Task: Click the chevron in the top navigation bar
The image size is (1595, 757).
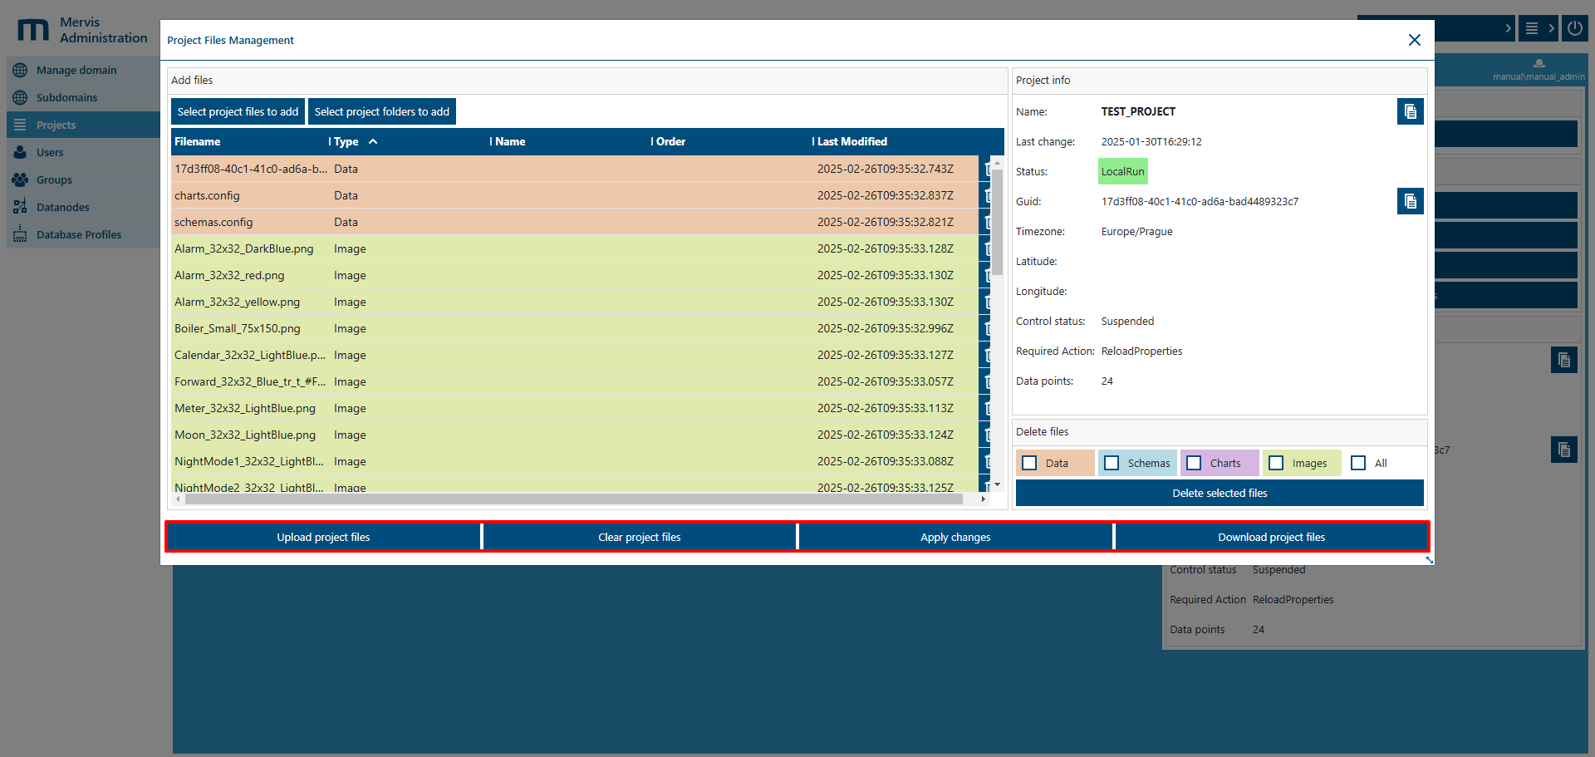Action: (1509, 27)
